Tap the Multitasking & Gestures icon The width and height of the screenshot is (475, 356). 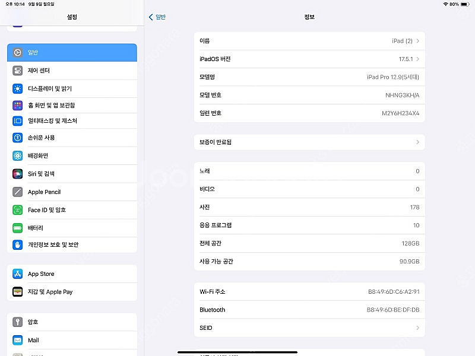[x=18, y=121]
